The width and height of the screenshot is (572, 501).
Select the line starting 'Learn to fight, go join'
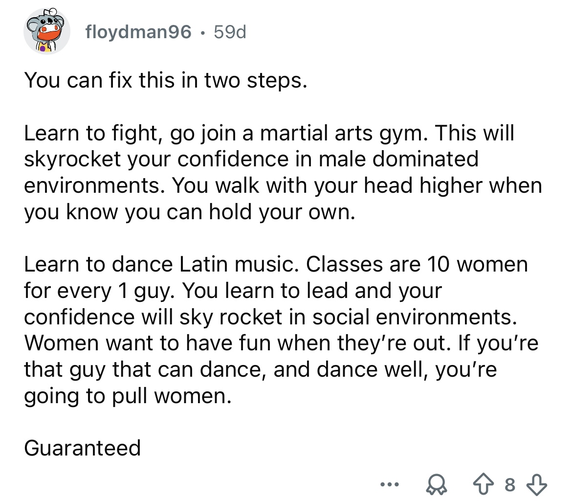pos(269,133)
